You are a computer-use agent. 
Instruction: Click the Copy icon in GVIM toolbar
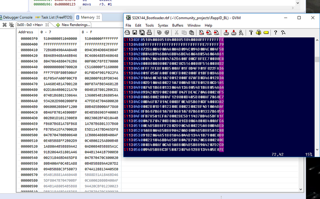184,32
